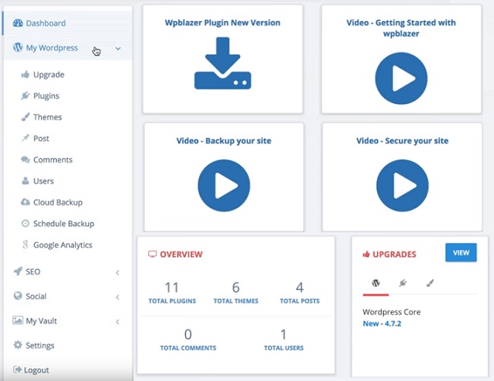Switch to the WordPress core upgrades tab

[x=376, y=283]
